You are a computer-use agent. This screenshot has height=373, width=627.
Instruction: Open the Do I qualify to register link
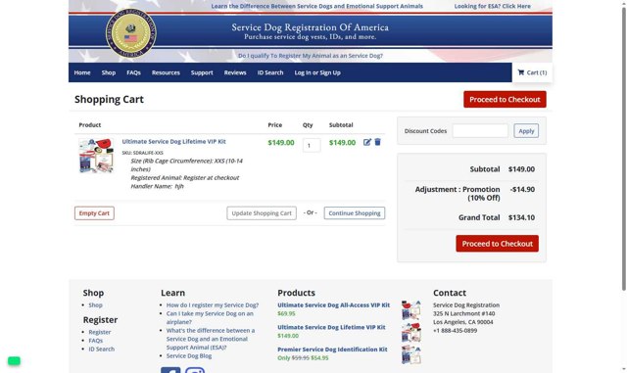311,56
